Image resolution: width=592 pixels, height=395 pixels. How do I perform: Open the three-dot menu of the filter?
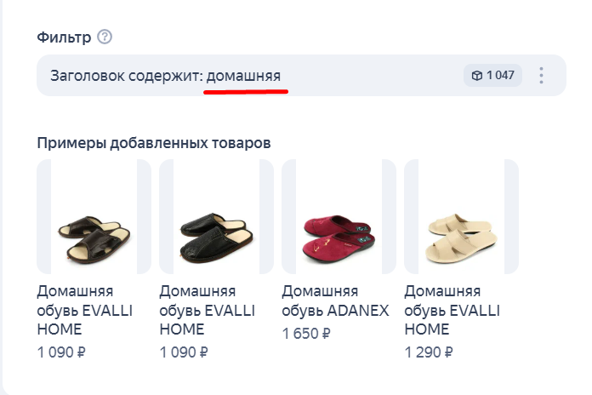point(541,76)
